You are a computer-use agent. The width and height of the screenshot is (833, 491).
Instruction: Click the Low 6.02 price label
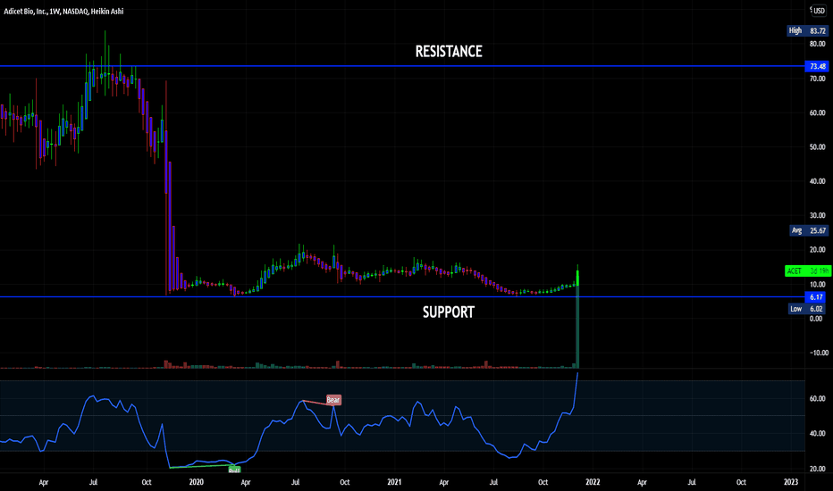coord(806,309)
